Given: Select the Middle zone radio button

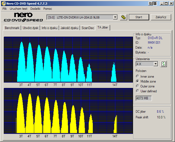Looking at the screenshot, I should click(x=138, y=81).
